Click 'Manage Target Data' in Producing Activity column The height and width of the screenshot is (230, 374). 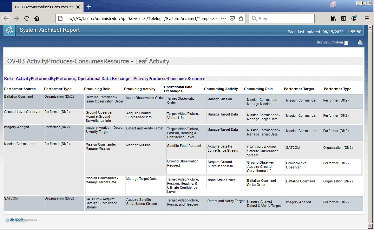(x=141, y=179)
